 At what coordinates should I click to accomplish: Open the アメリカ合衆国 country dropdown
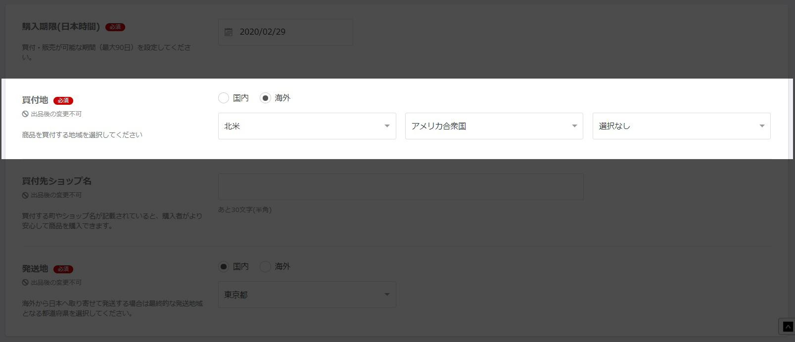click(x=494, y=126)
